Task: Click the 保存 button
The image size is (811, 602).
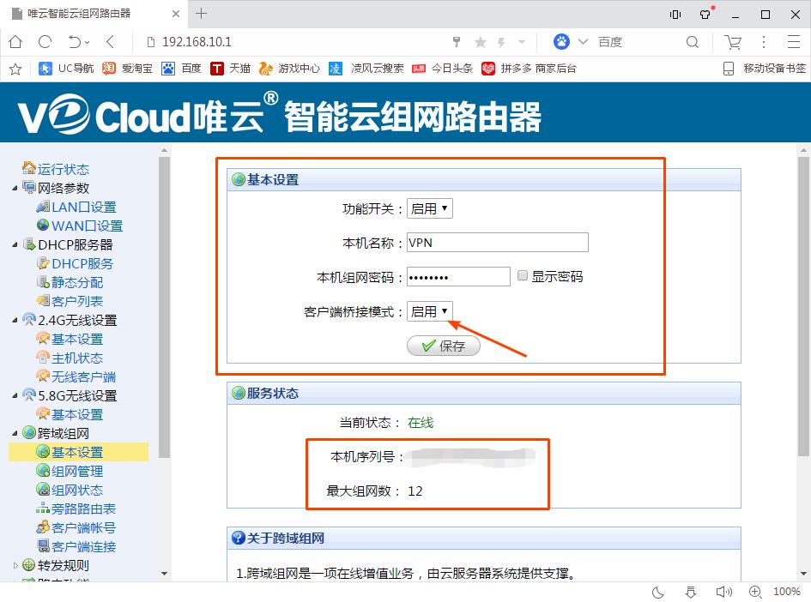Action: click(443, 345)
